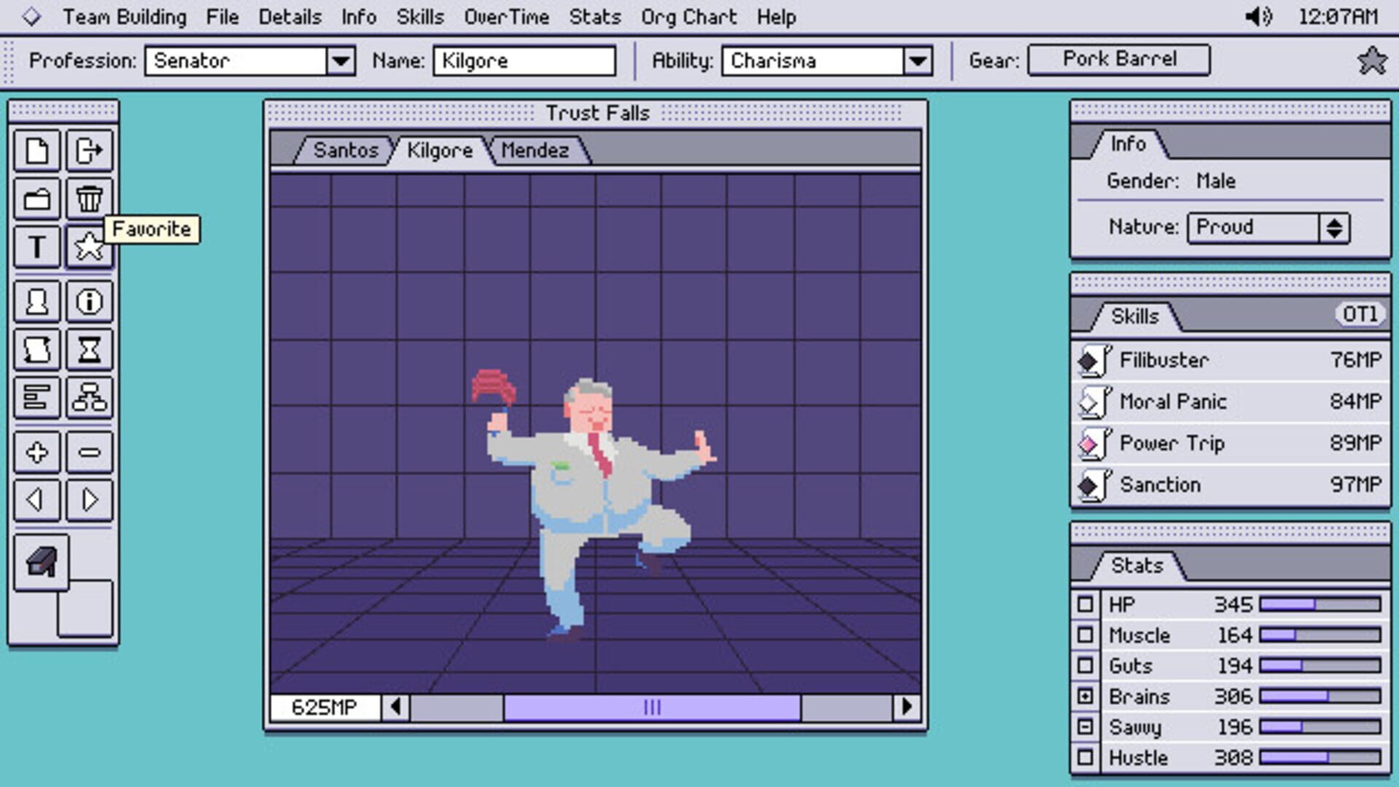
Task: Click the zoom in plus icon
Action: [x=36, y=453]
